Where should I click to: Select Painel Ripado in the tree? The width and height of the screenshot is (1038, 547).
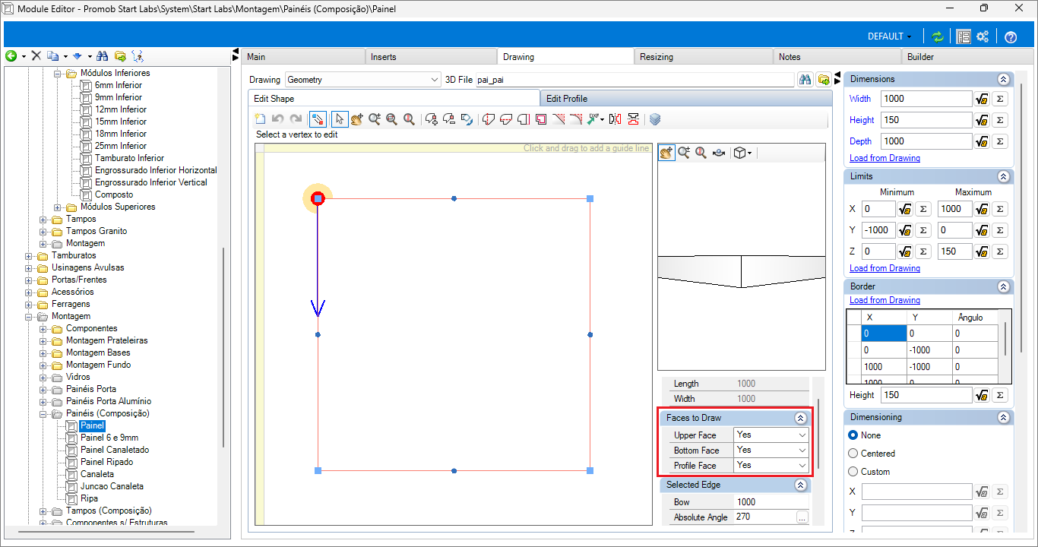coord(106,462)
